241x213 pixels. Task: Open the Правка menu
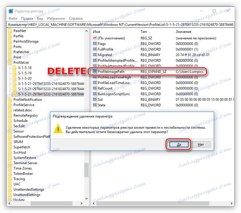click(x=27, y=19)
